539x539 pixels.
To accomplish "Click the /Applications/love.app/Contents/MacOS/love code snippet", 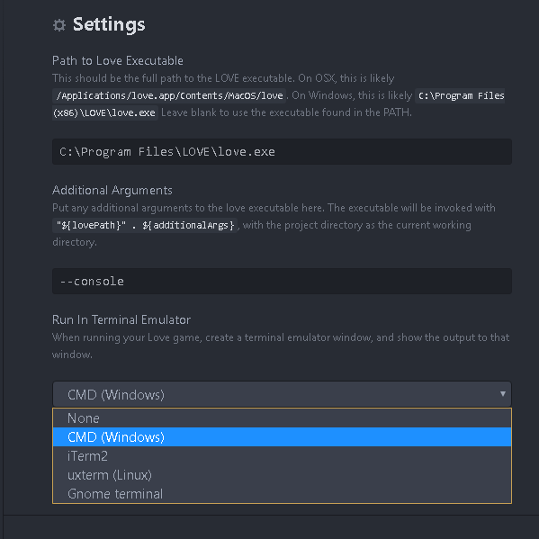I will (169, 95).
